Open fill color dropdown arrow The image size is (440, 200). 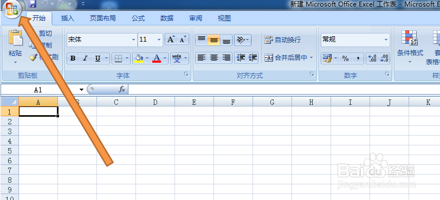click(x=147, y=58)
